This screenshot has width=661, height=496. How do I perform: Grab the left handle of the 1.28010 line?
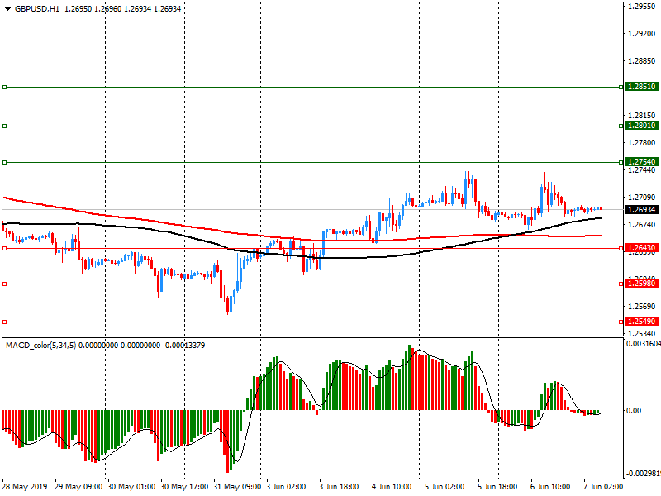click(x=5, y=126)
